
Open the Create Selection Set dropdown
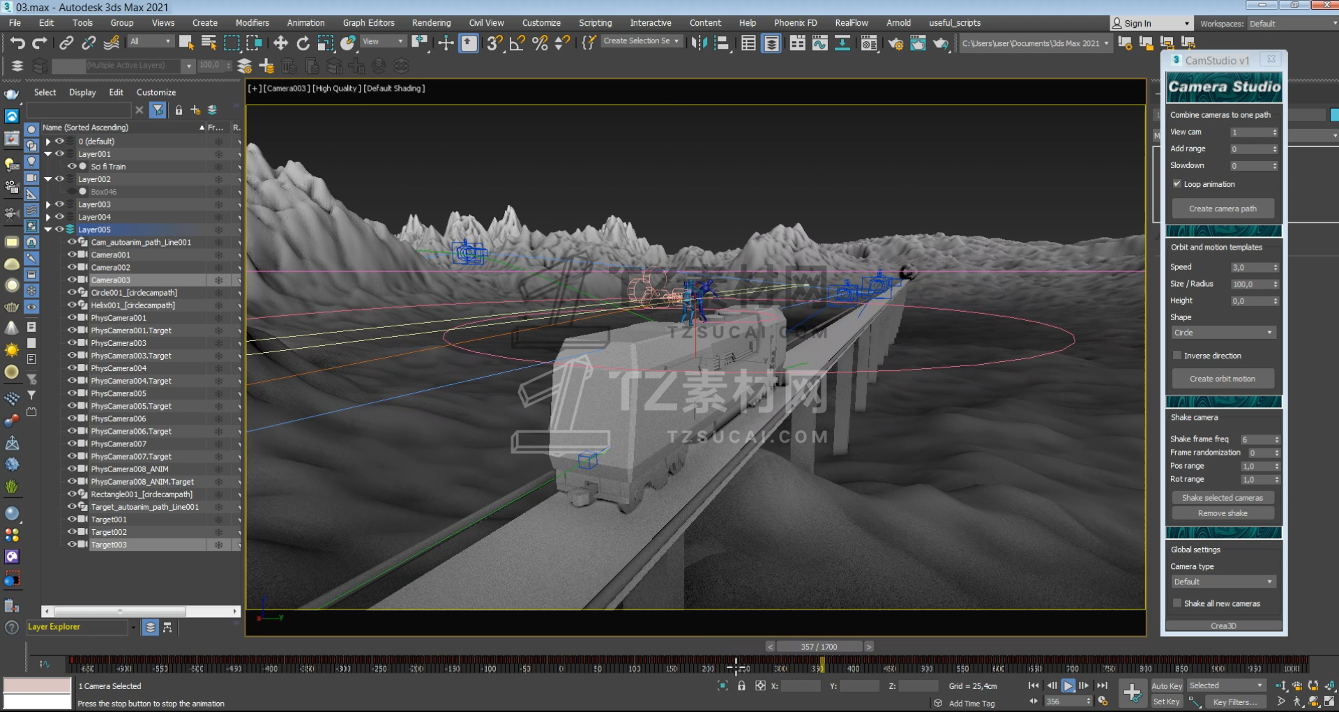pyautogui.click(x=641, y=41)
